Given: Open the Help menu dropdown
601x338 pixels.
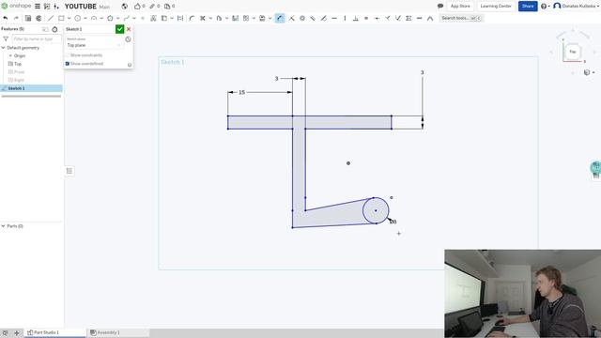Looking at the screenshot, I should pos(545,7).
